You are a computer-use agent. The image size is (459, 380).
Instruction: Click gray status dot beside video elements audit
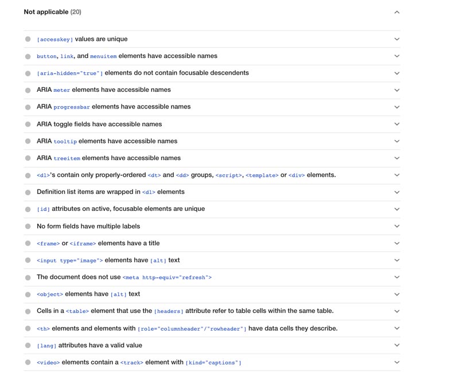pyautogui.click(x=28, y=362)
